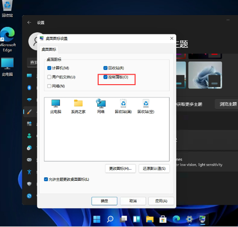Screen dimensions: 238x227
Task: Open the Settings gear on the taskbar
Action: (189, 219)
